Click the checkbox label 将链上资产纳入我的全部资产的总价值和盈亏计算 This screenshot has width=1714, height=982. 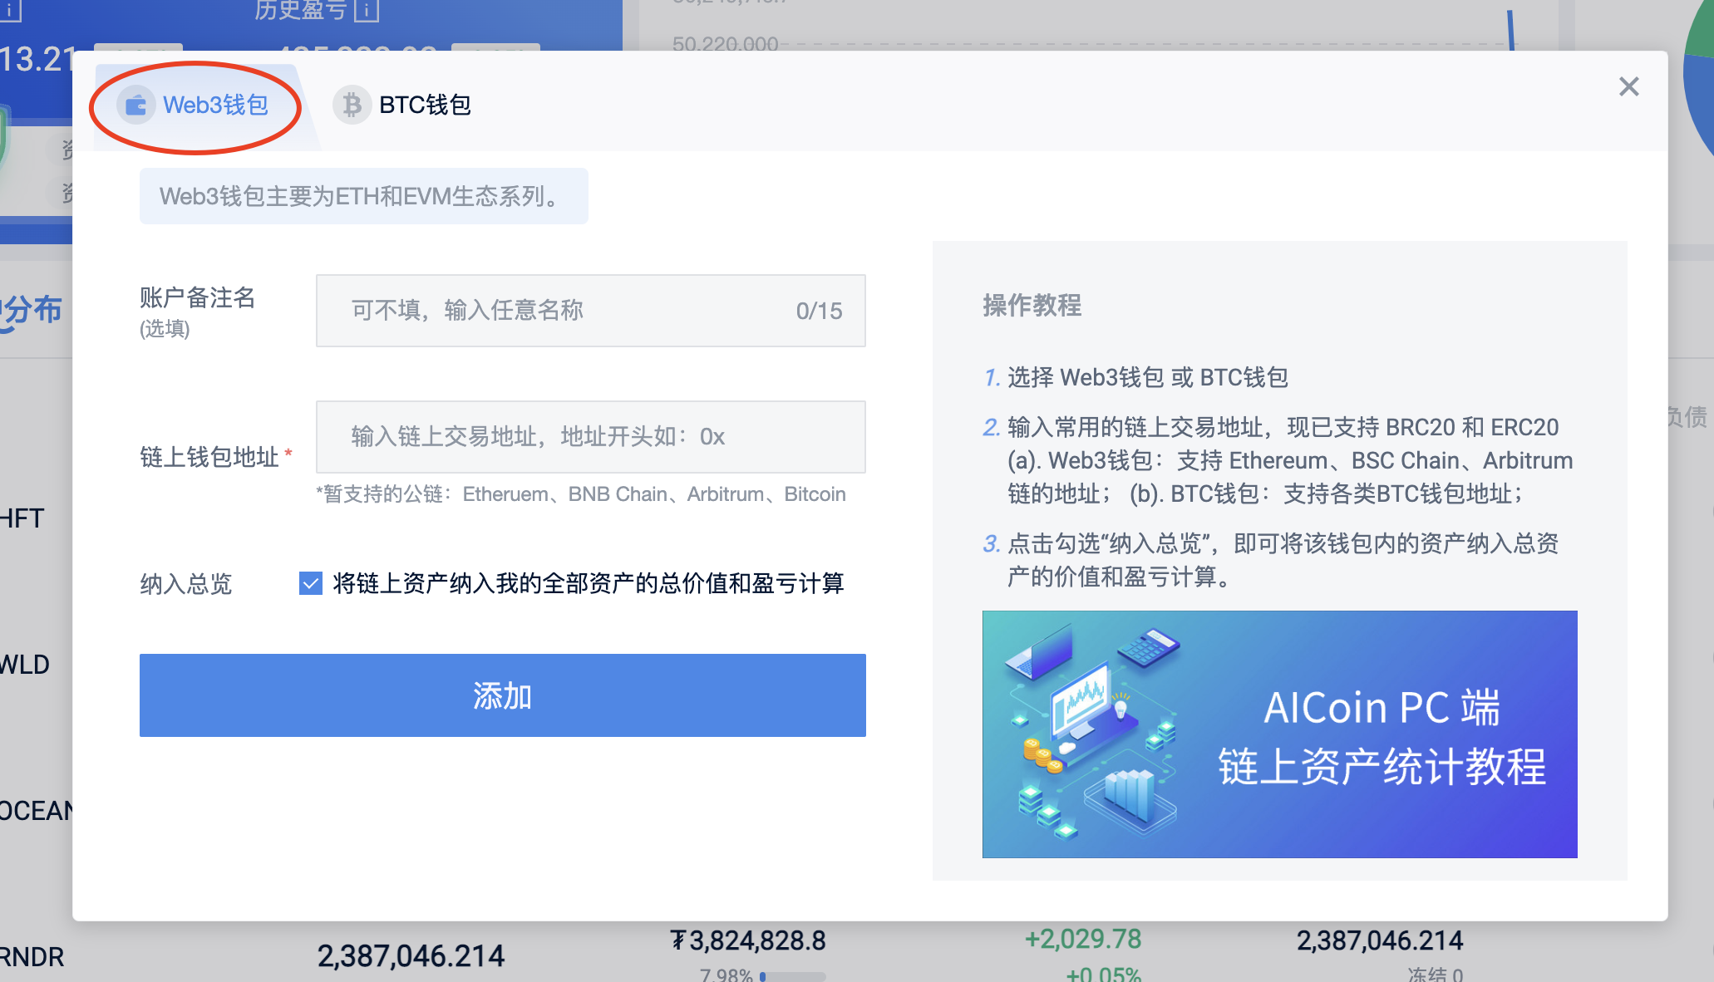[x=589, y=583]
